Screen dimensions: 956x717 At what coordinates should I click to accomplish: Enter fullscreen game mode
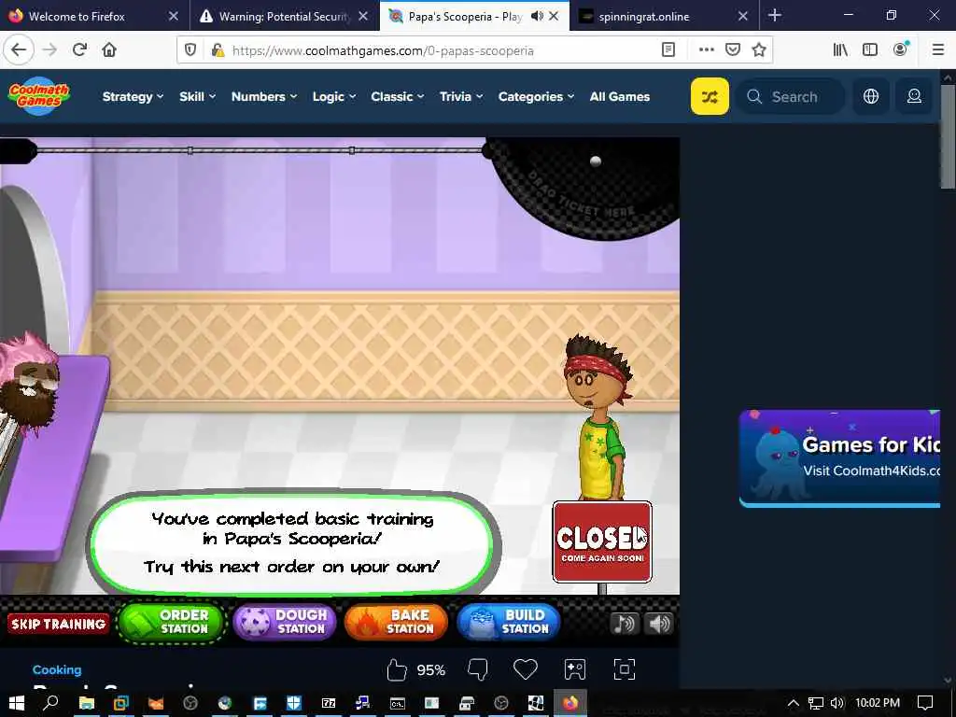click(x=625, y=670)
